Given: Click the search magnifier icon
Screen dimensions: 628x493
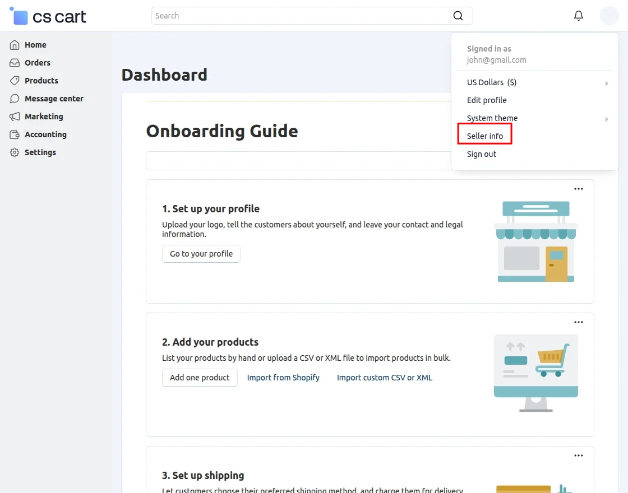Looking at the screenshot, I should [458, 16].
